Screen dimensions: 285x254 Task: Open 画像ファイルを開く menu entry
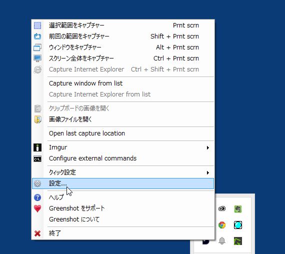(x=123, y=119)
